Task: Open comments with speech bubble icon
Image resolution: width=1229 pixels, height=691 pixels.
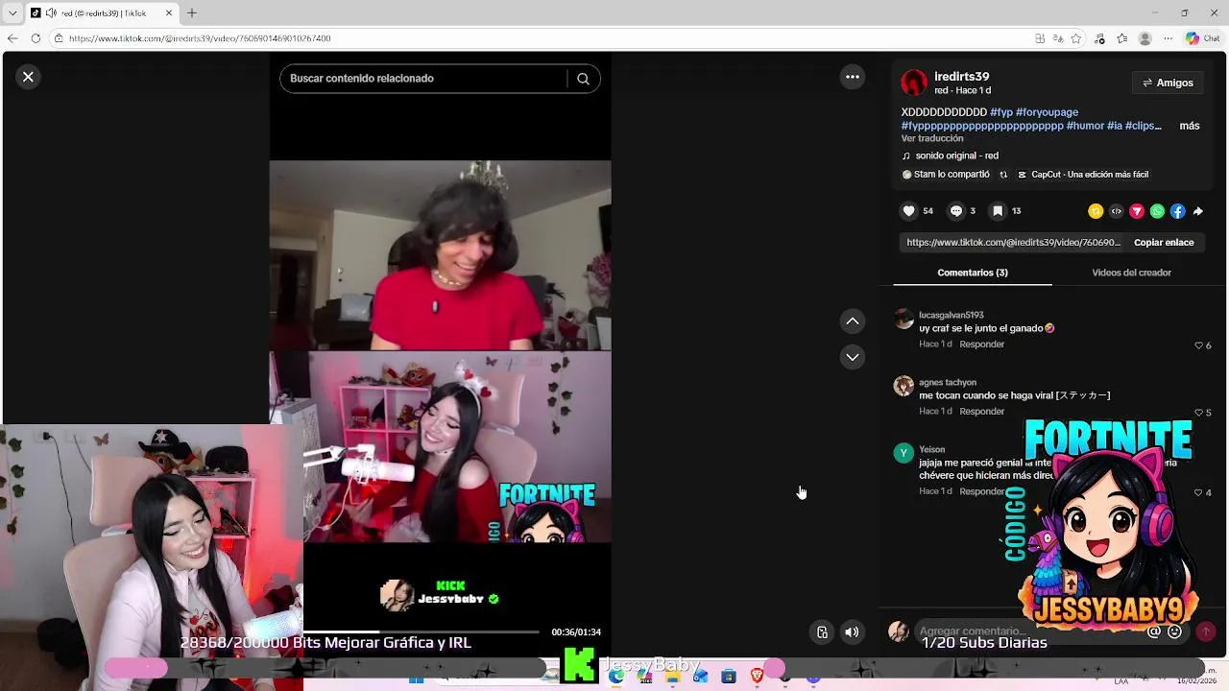Action: point(956,211)
